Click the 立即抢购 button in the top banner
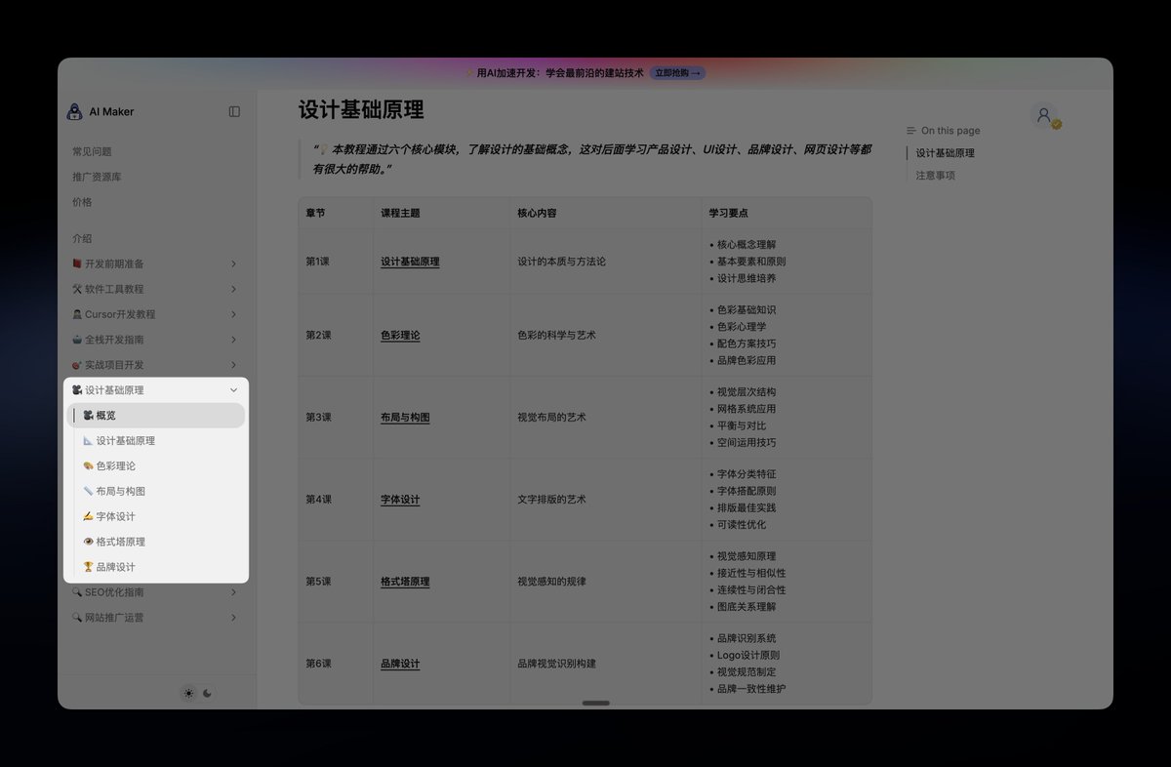The height and width of the screenshot is (767, 1171). (677, 72)
